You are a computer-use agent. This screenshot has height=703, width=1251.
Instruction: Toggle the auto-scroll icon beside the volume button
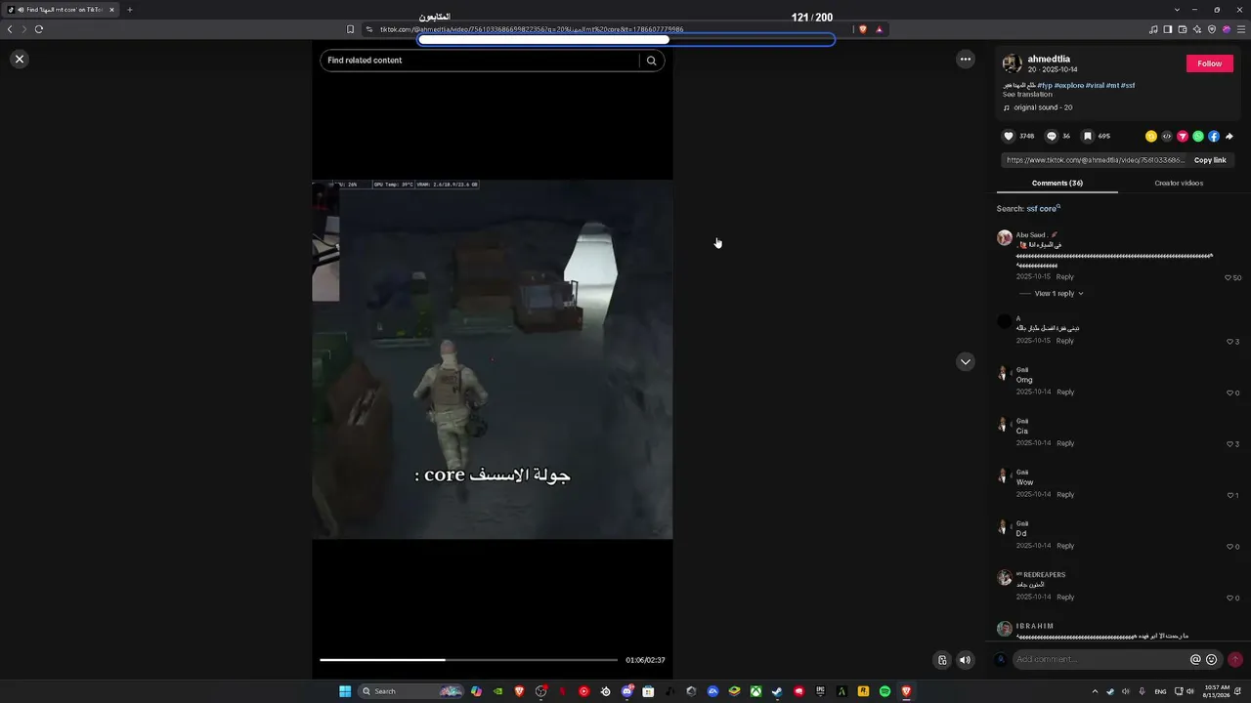coord(942,660)
